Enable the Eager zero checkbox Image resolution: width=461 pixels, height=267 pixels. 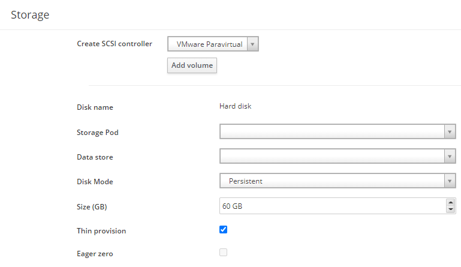[x=223, y=252]
